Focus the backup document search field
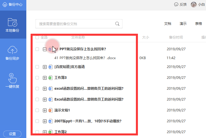This screenshot has width=206, height=138. click(x=79, y=24)
